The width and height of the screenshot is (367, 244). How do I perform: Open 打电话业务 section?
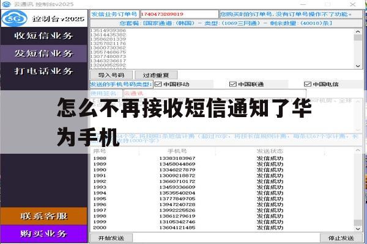pyautogui.click(x=44, y=71)
